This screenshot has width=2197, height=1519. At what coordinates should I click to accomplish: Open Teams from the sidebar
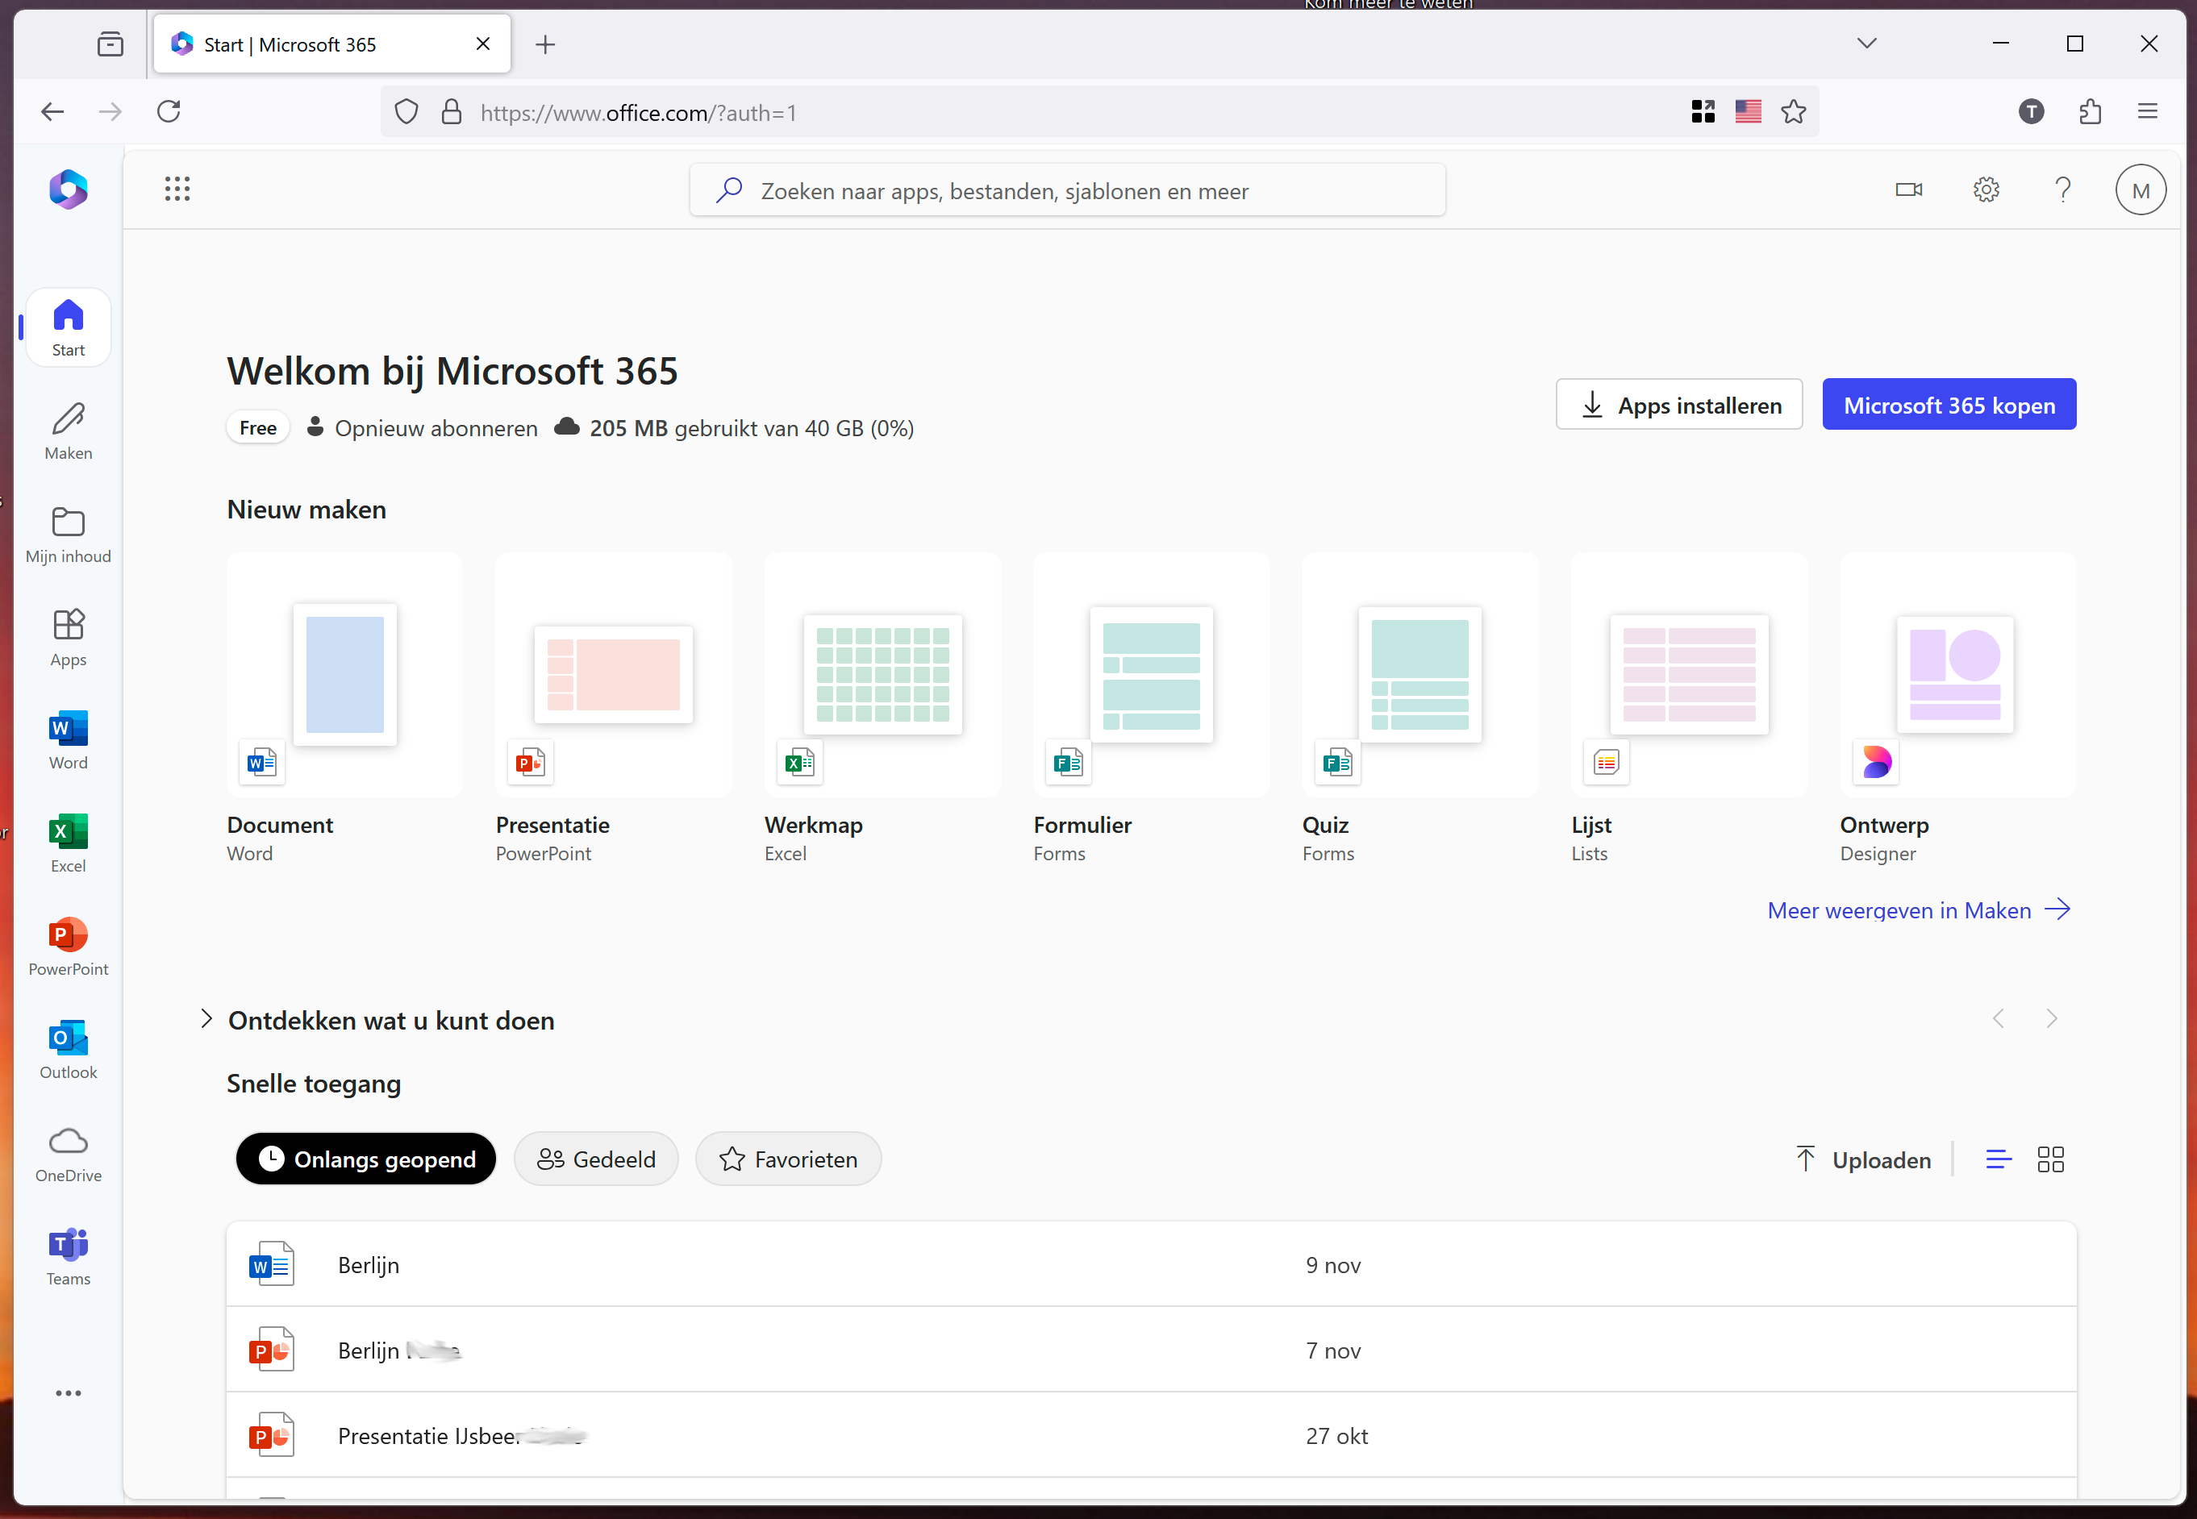(x=69, y=1255)
